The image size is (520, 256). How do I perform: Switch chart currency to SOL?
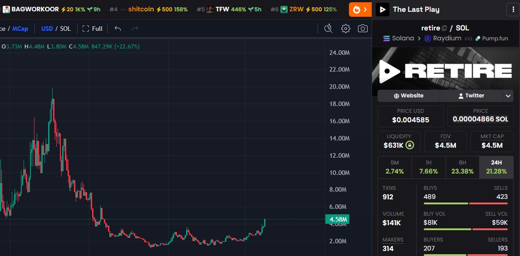coord(65,29)
